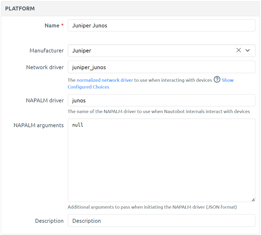
Task: Select the junos text in NAPALM driver
Action: [x=79, y=100]
